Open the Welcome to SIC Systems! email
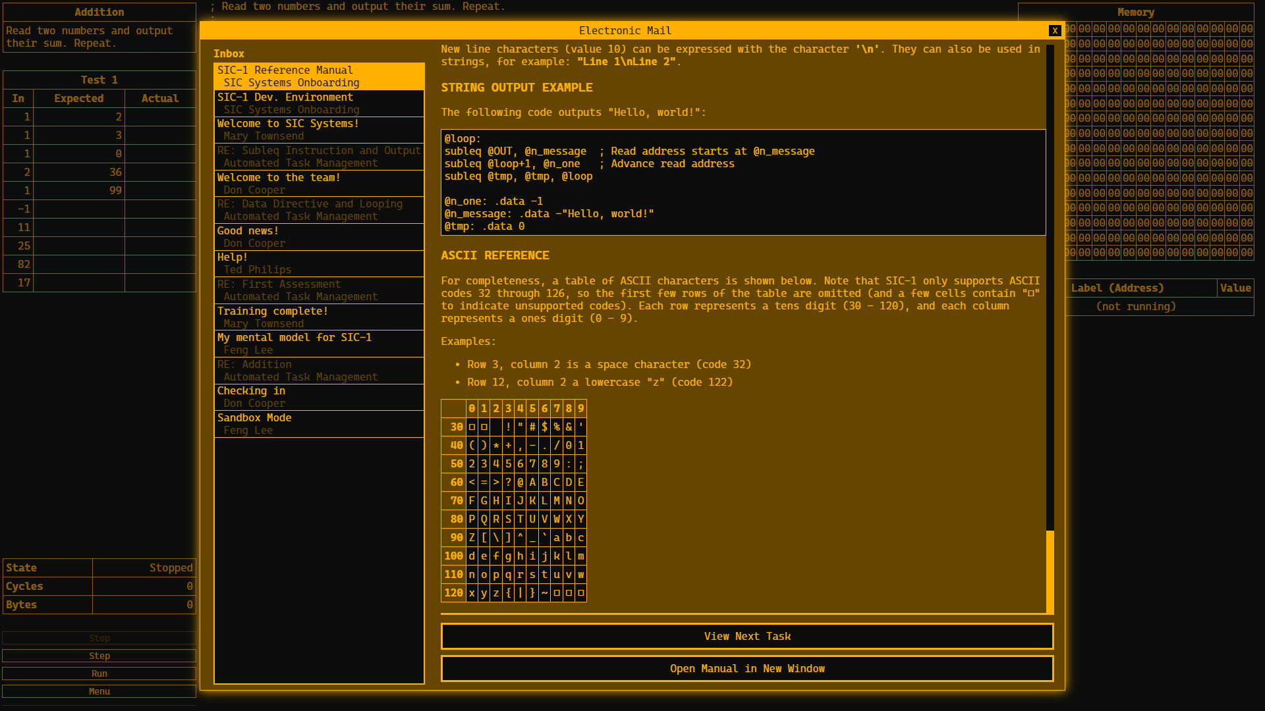1265x711 pixels. point(318,130)
